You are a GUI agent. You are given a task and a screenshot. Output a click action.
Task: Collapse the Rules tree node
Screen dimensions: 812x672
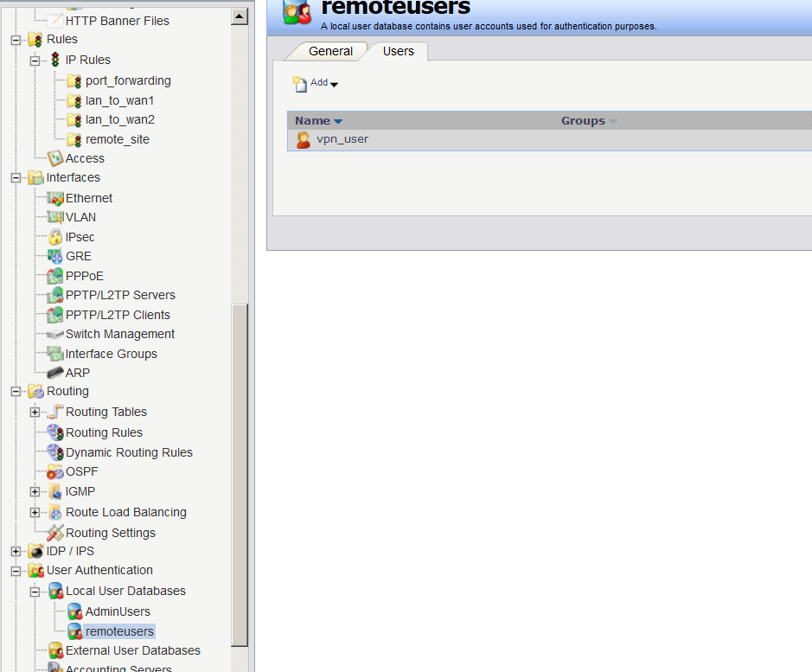click(16, 40)
